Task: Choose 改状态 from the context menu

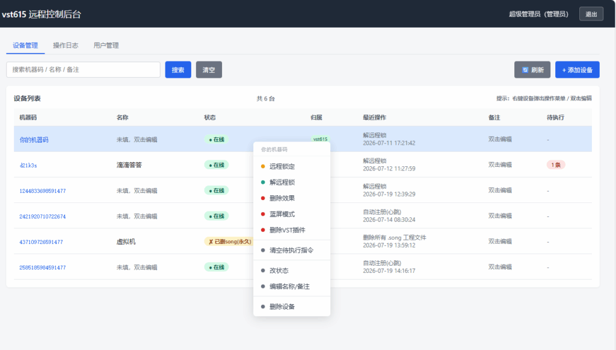Action: tap(292, 270)
